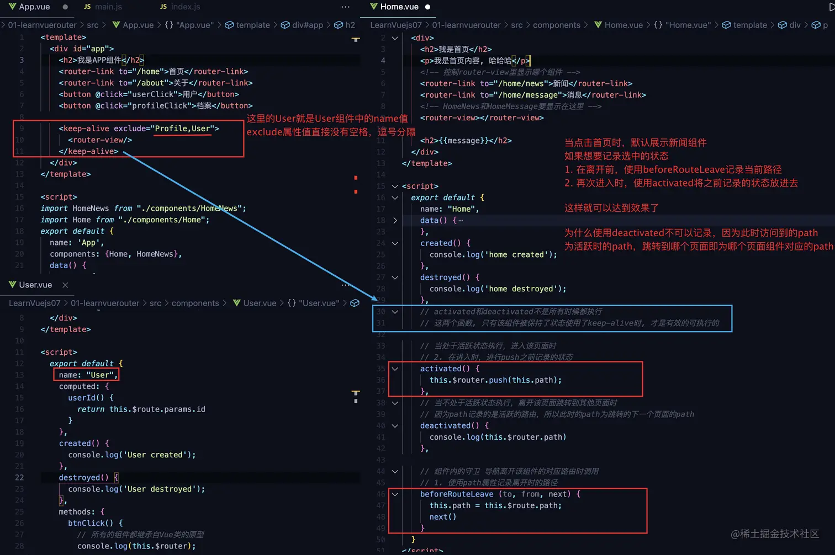Click the unsaved-changes dot on the Home.vue tab
835x555 pixels.
click(427, 7)
